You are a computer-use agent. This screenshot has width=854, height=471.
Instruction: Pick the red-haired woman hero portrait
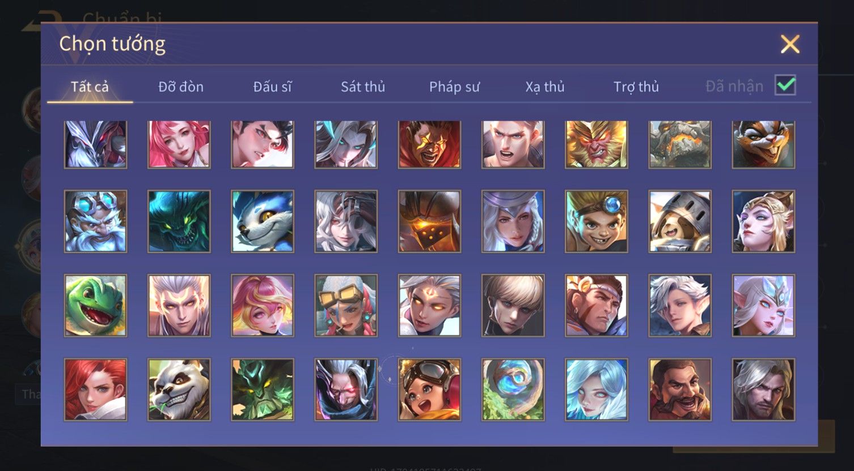pyautogui.click(x=95, y=389)
